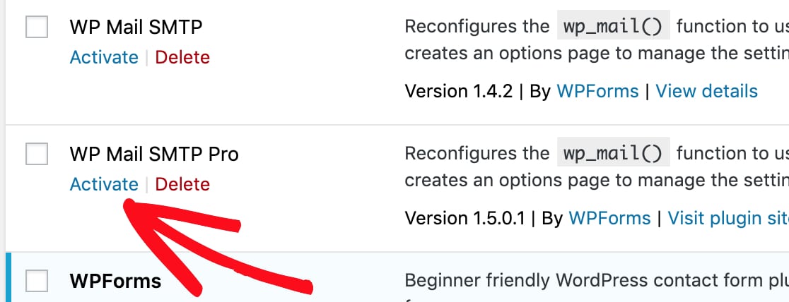Click the bold WPForms plugin name
789x302 pixels.
point(115,281)
